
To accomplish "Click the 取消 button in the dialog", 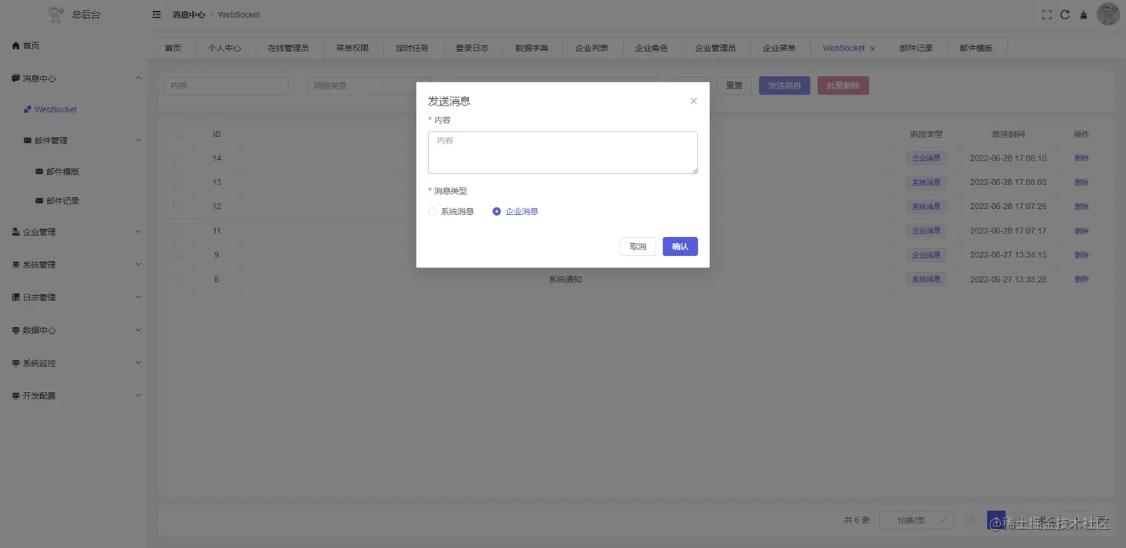I will (x=637, y=245).
